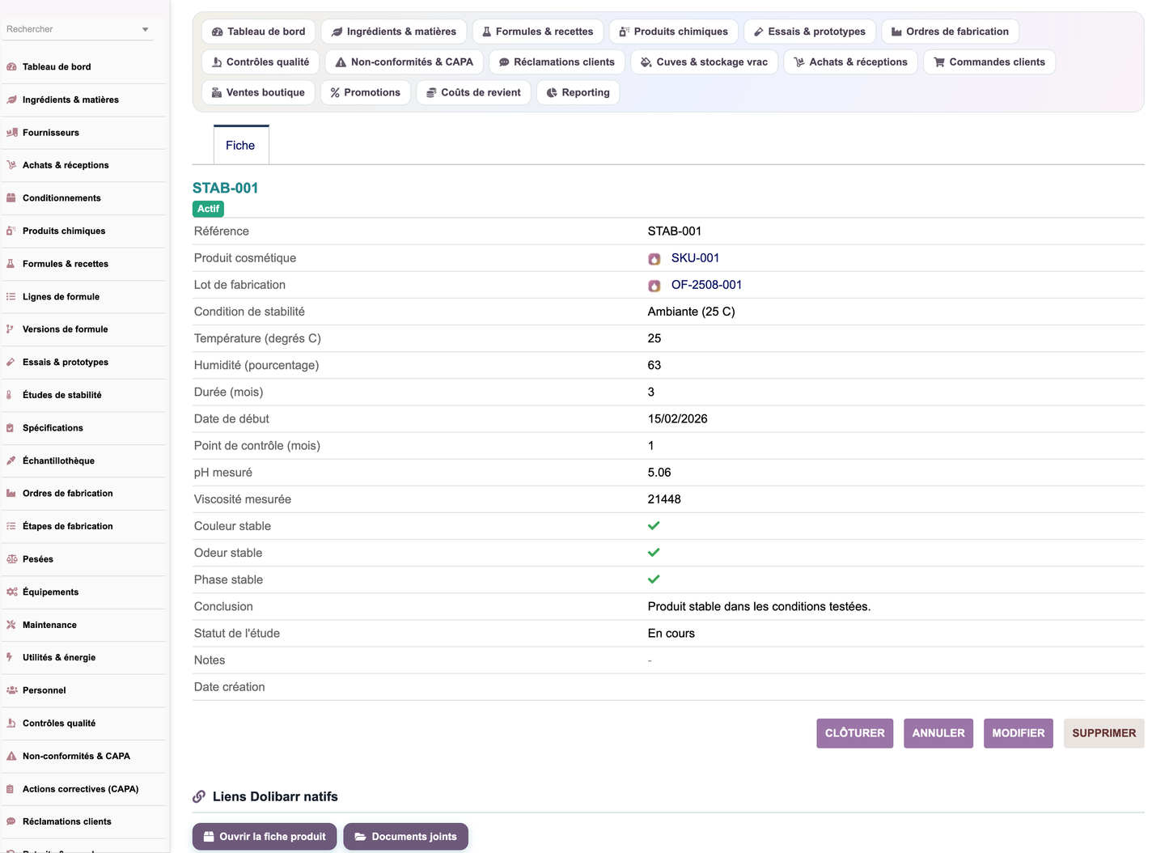Click the Fournisseurs sidebar icon
This screenshot has width=1169, height=853.
(11, 133)
